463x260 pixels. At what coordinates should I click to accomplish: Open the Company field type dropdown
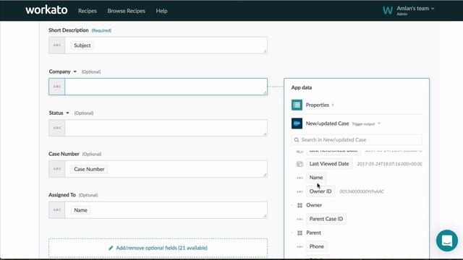point(75,71)
